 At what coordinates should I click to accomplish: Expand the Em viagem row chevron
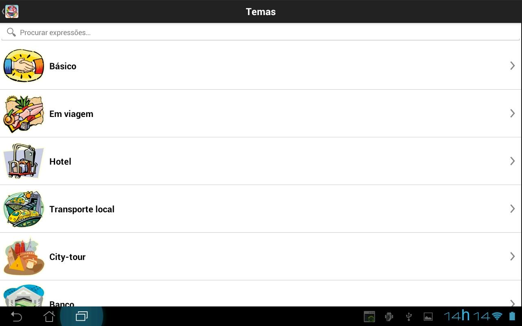click(513, 113)
